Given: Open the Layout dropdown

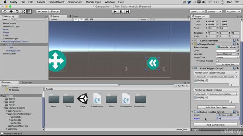Looking at the screenshot, I should [214, 12].
